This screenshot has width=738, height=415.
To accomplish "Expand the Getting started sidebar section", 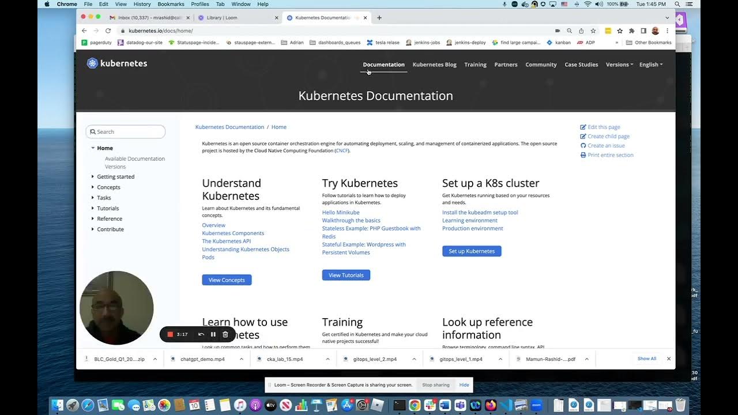I will [x=93, y=177].
